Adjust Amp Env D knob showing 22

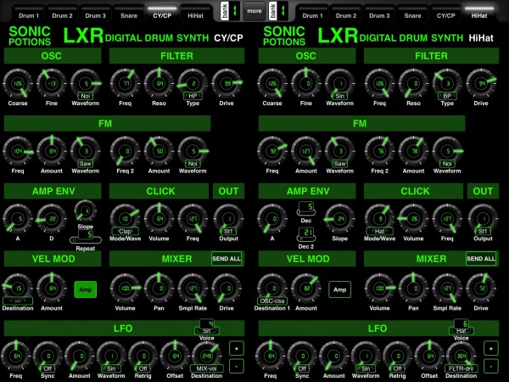pyautogui.click(x=51, y=219)
